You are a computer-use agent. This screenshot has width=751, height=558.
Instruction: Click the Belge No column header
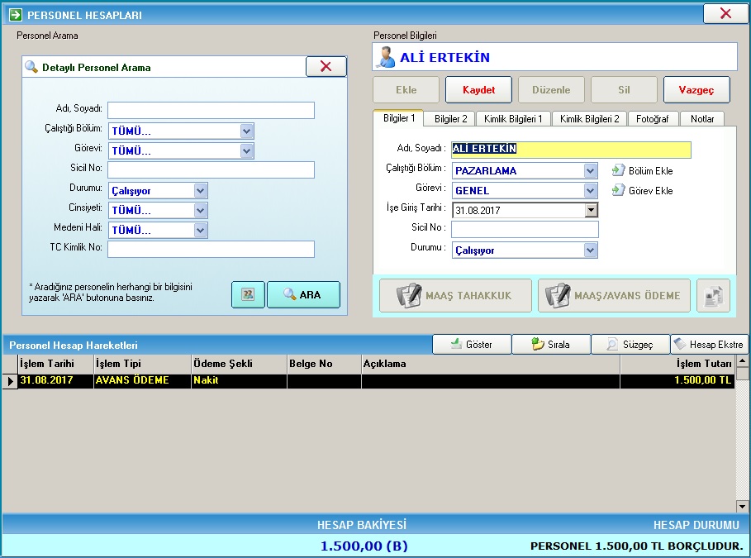click(x=324, y=364)
